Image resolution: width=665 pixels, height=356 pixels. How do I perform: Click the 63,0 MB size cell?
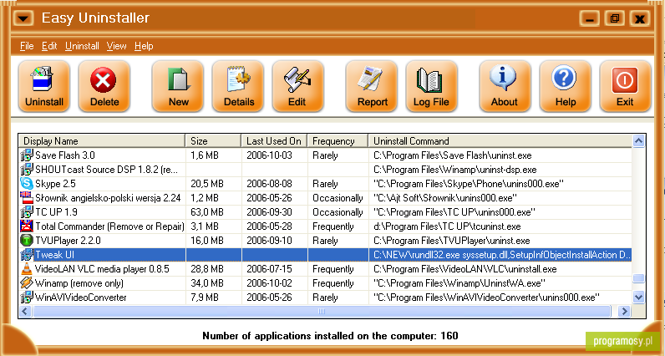(207, 212)
